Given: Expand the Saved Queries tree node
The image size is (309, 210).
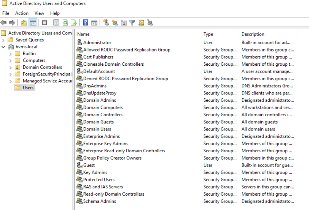Looking at the screenshot, I should tap(3, 40).
